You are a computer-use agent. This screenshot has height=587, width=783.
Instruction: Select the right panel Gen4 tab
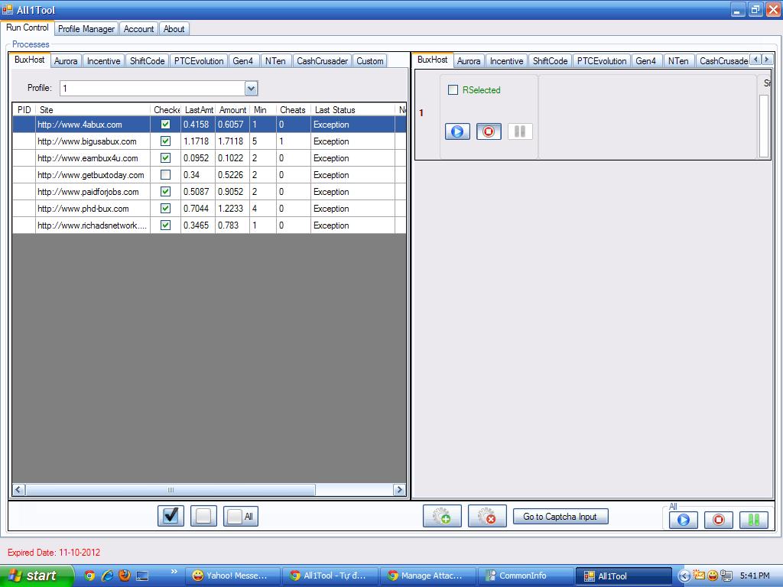pos(646,61)
